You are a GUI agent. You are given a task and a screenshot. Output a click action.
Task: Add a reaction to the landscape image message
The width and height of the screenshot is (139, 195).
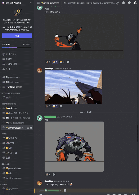(x=61, y=106)
